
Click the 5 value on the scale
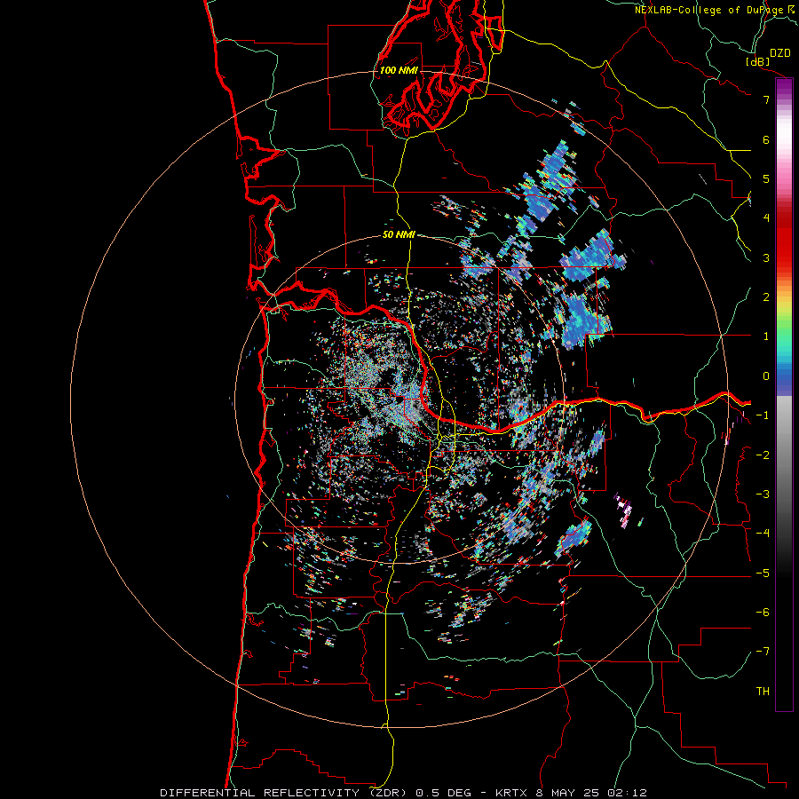766,178
